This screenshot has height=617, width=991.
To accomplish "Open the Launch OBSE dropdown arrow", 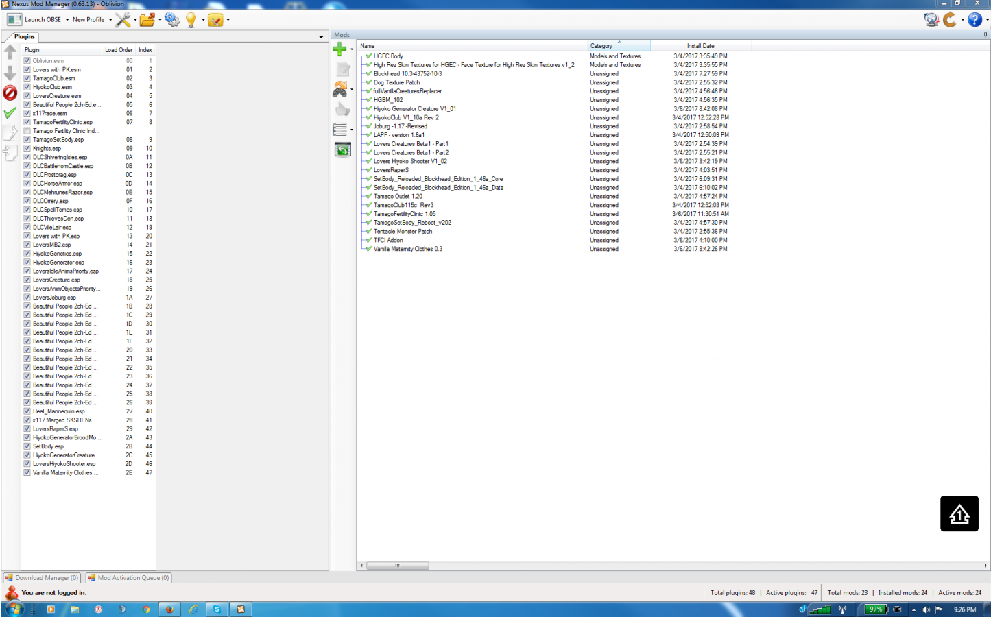I will [x=67, y=20].
